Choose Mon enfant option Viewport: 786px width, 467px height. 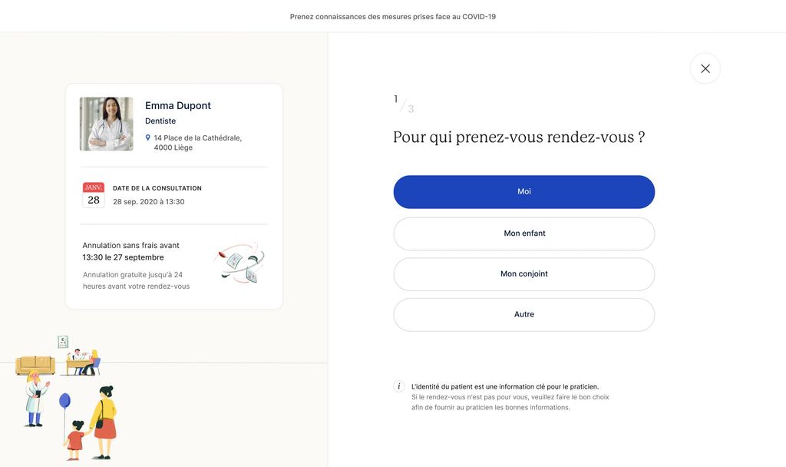(x=523, y=233)
